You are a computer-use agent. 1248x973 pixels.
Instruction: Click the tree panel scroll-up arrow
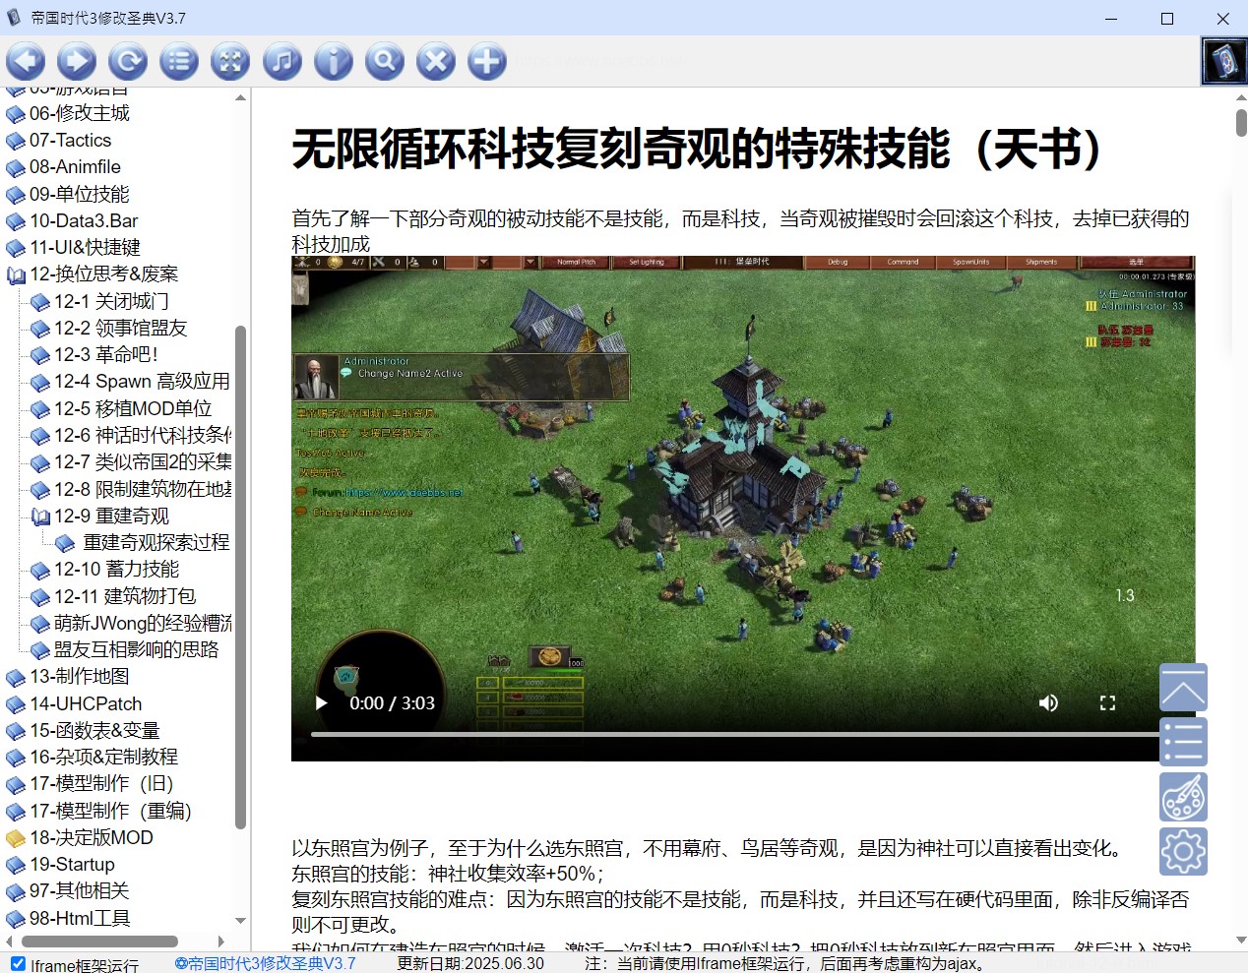tap(240, 97)
